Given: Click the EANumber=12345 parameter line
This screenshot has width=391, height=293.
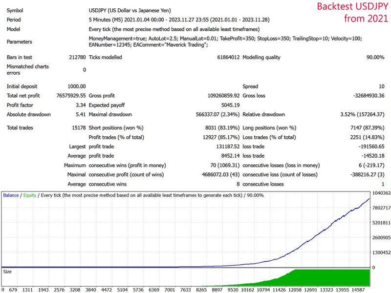Looking at the screenshot, I should click(x=149, y=45).
